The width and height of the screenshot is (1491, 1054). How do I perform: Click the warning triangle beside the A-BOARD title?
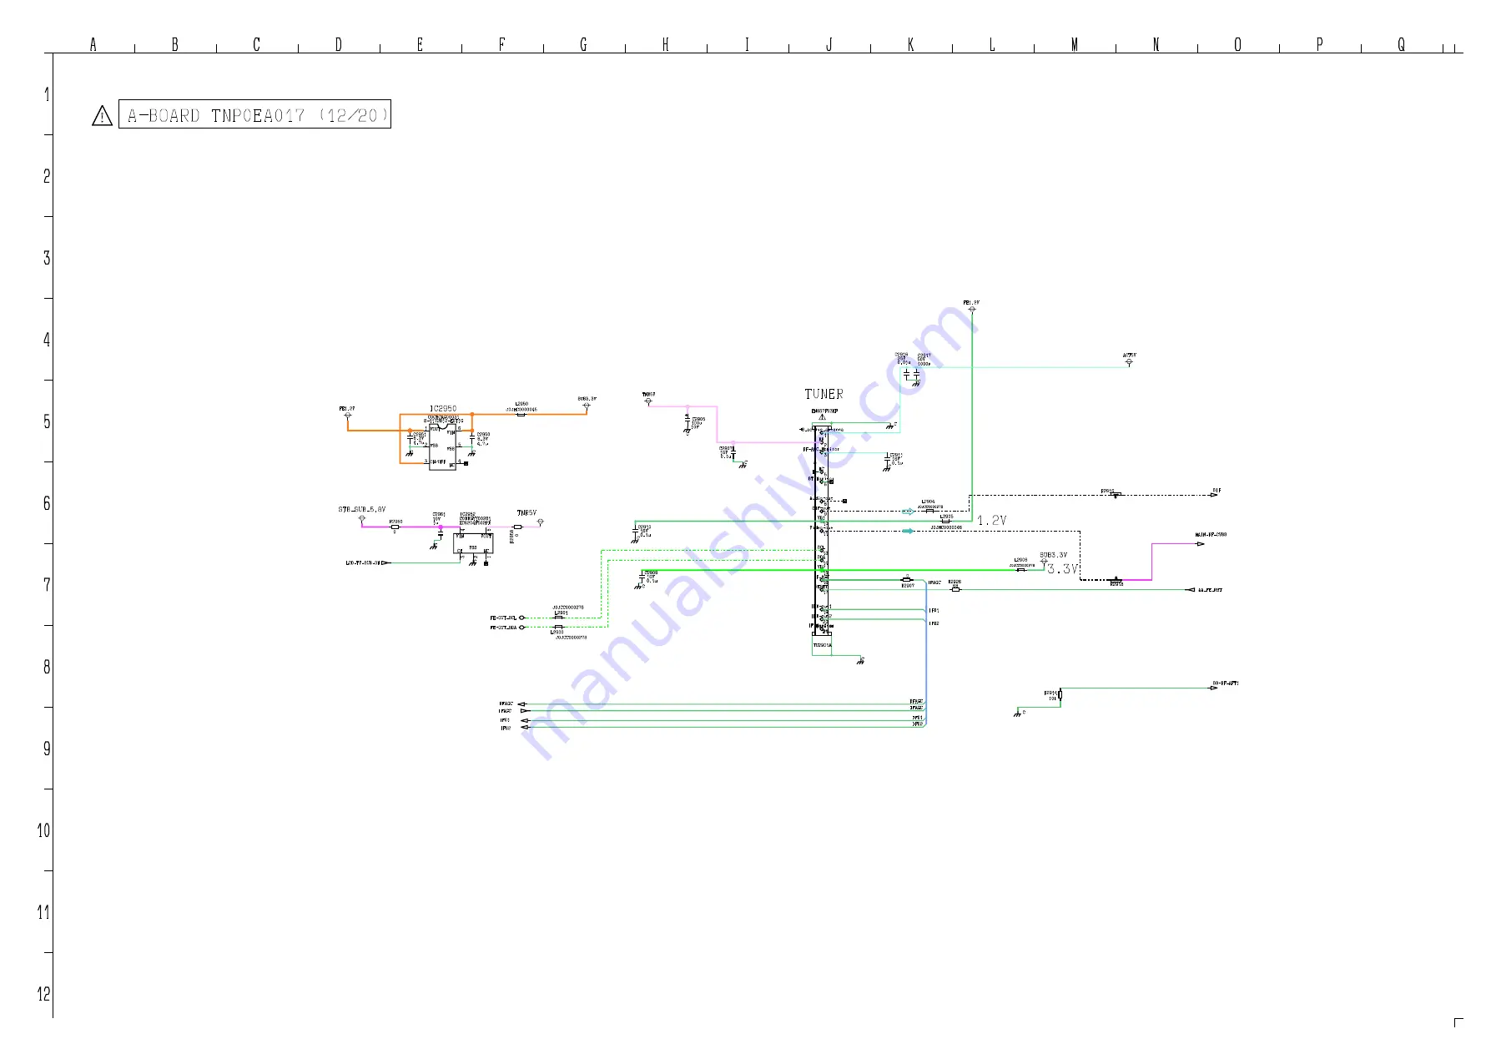[102, 116]
